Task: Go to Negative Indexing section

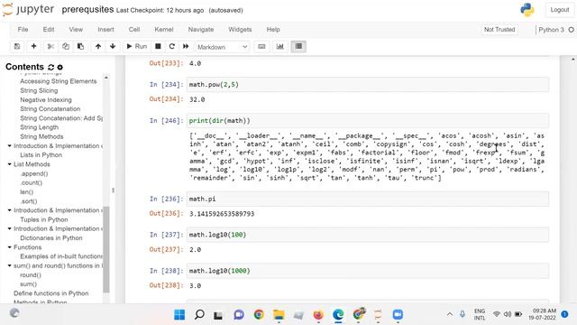Action: (x=46, y=99)
